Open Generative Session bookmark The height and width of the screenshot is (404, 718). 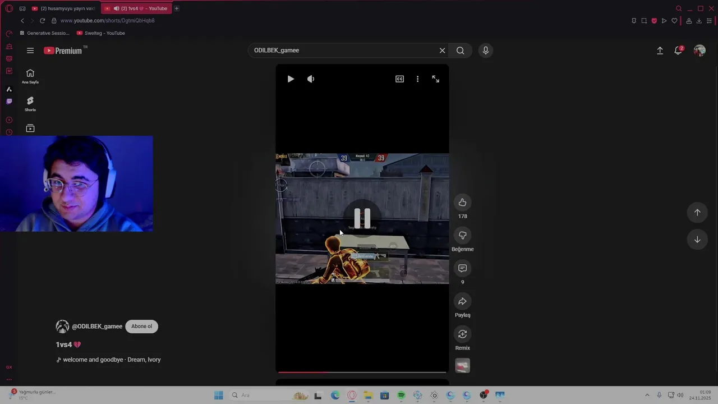pyautogui.click(x=45, y=33)
